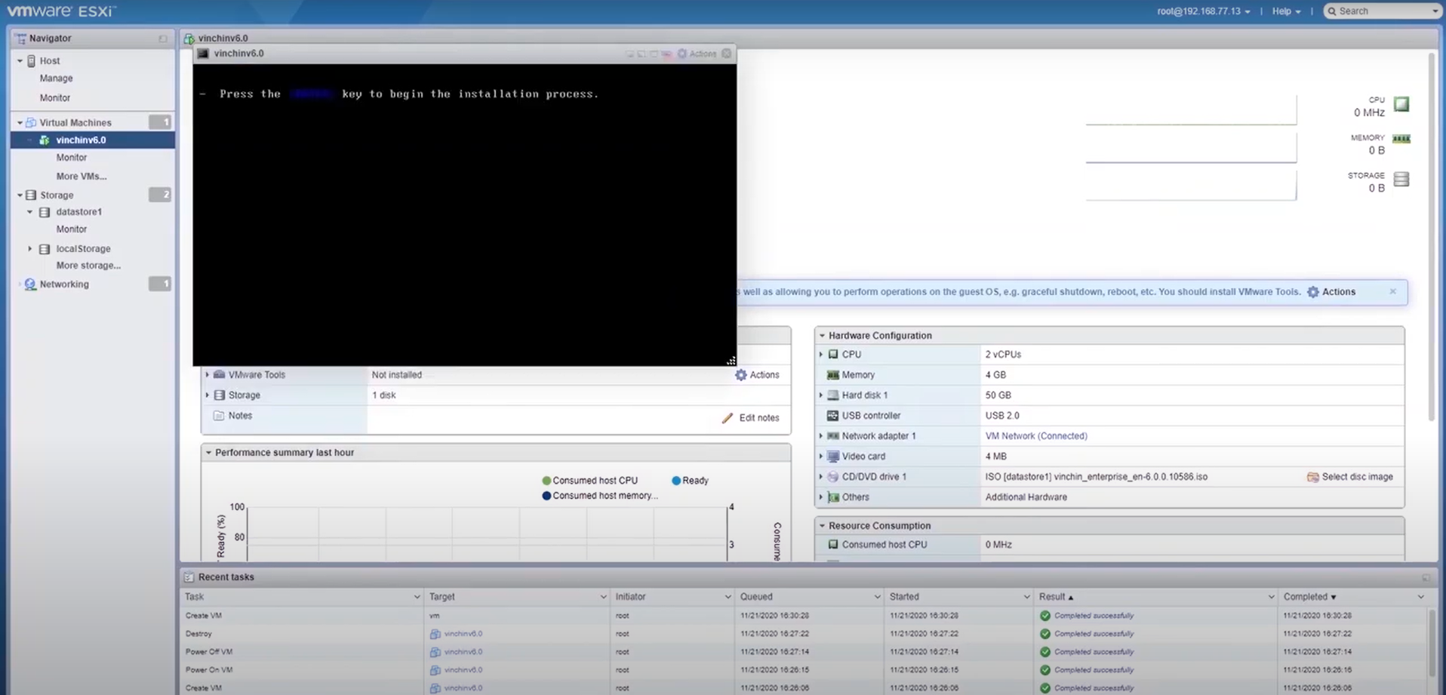Click the Host server icon
Screen dimensions: 1446x695
pyautogui.click(x=31, y=60)
